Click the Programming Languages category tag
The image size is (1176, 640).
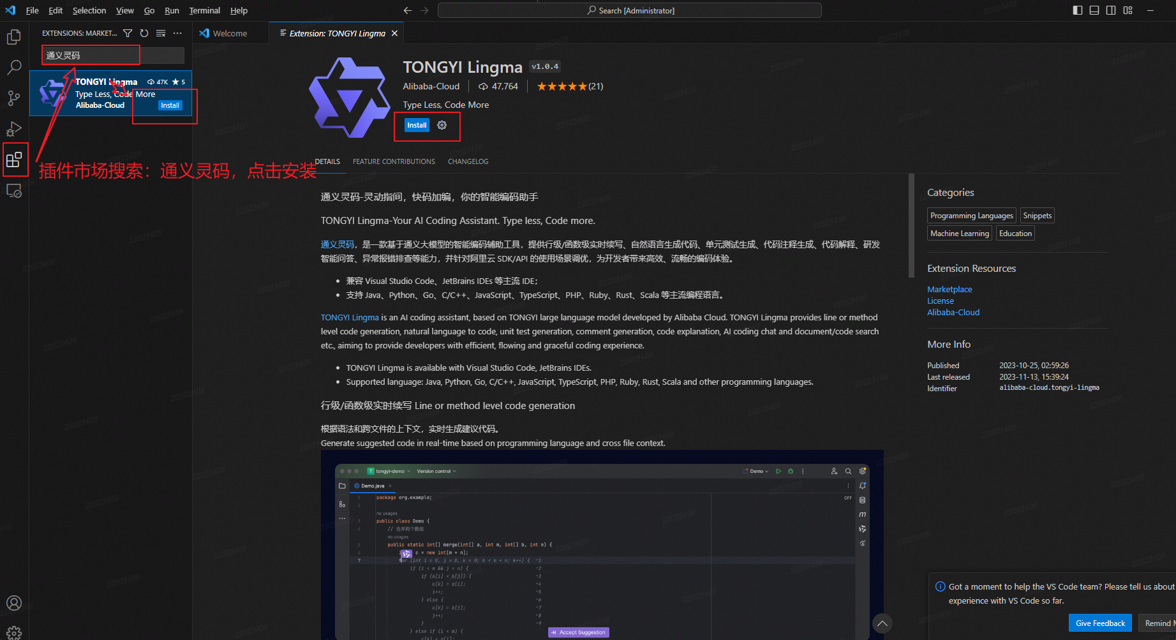pos(972,216)
